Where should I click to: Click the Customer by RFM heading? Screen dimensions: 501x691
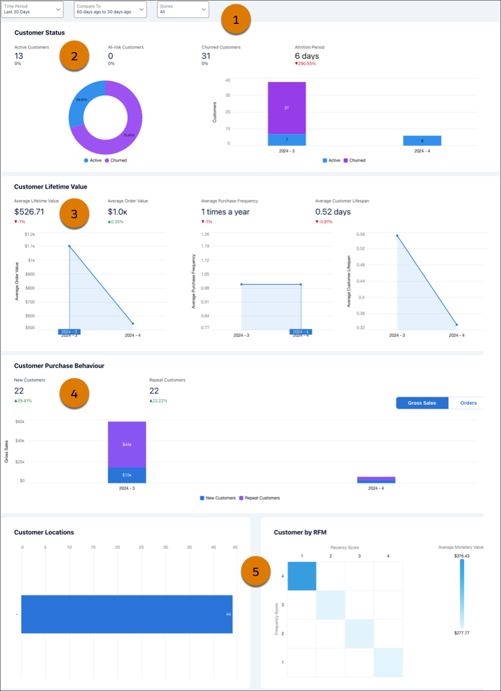coord(299,533)
